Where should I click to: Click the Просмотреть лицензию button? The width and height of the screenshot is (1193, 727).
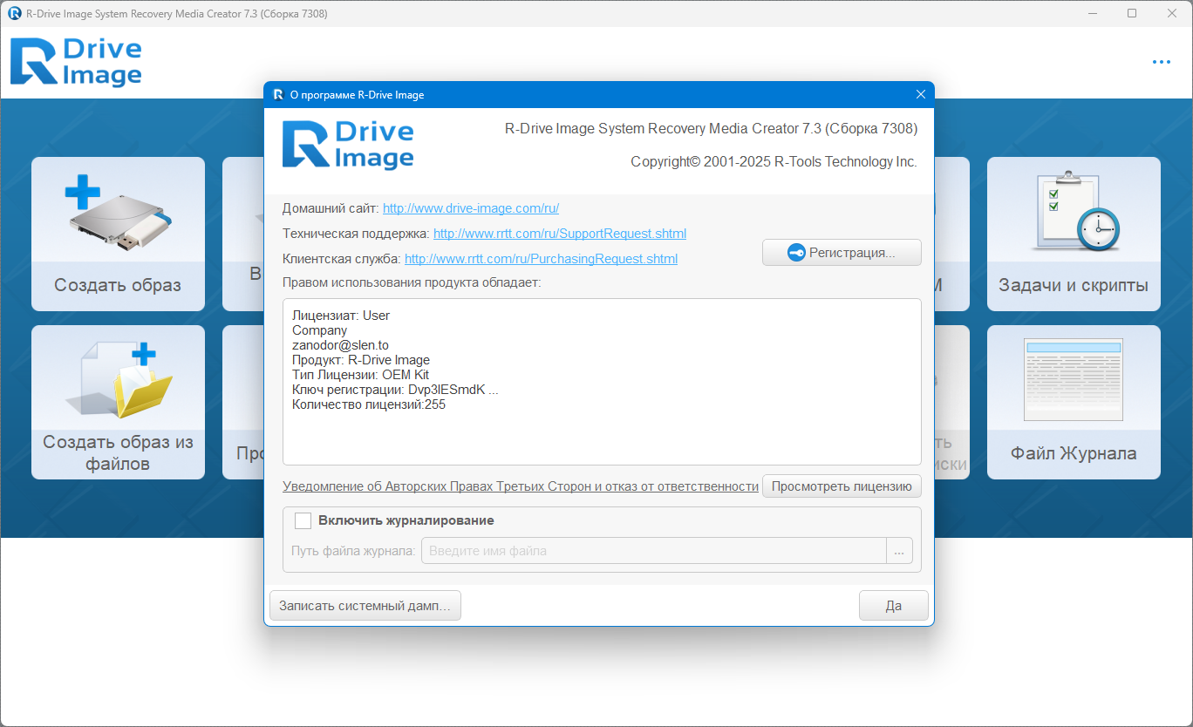[842, 486]
